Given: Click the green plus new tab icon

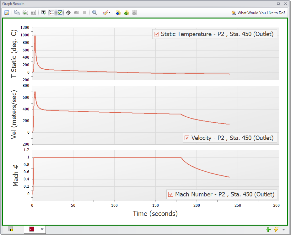Looking at the screenshot, I should pos(268,230).
